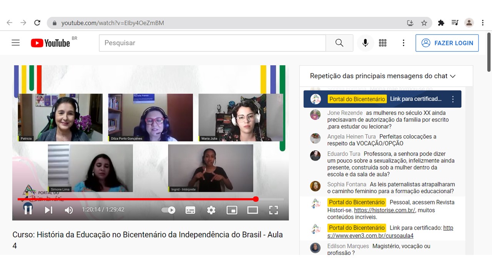Click the video title Curso: História da Educação
Screen dimensions: 492x276
pyautogui.click(x=148, y=240)
